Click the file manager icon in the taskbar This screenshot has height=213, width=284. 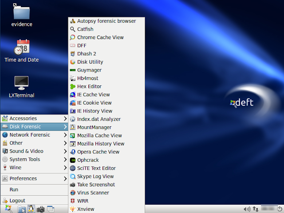[x=22, y=209]
